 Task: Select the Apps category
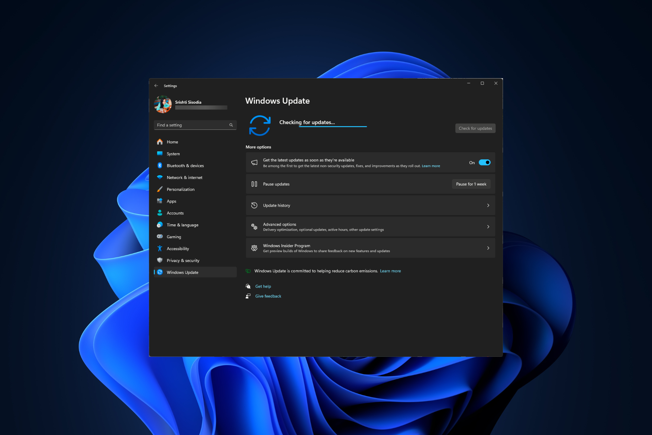click(x=195, y=201)
